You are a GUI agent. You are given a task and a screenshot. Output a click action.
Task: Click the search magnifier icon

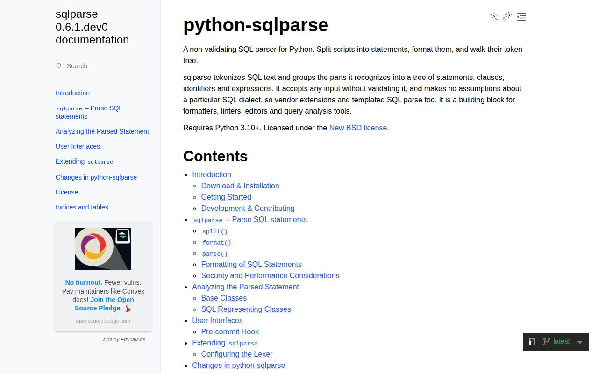pos(59,66)
